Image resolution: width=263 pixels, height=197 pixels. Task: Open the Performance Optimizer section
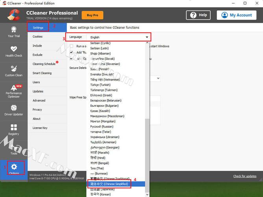click(x=14, y=91)
